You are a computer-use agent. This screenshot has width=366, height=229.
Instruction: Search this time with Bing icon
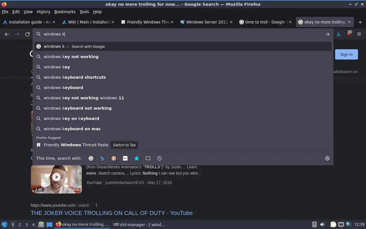[102, 158]
